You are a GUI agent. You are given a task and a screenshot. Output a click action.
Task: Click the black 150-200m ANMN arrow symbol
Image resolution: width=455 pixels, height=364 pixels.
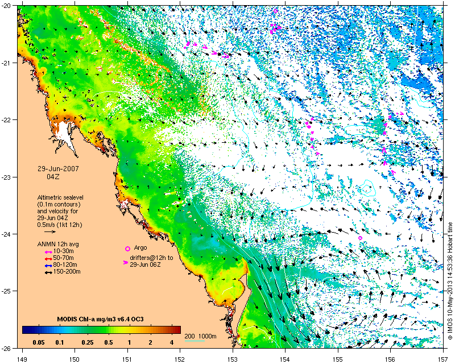click(48, 272)
